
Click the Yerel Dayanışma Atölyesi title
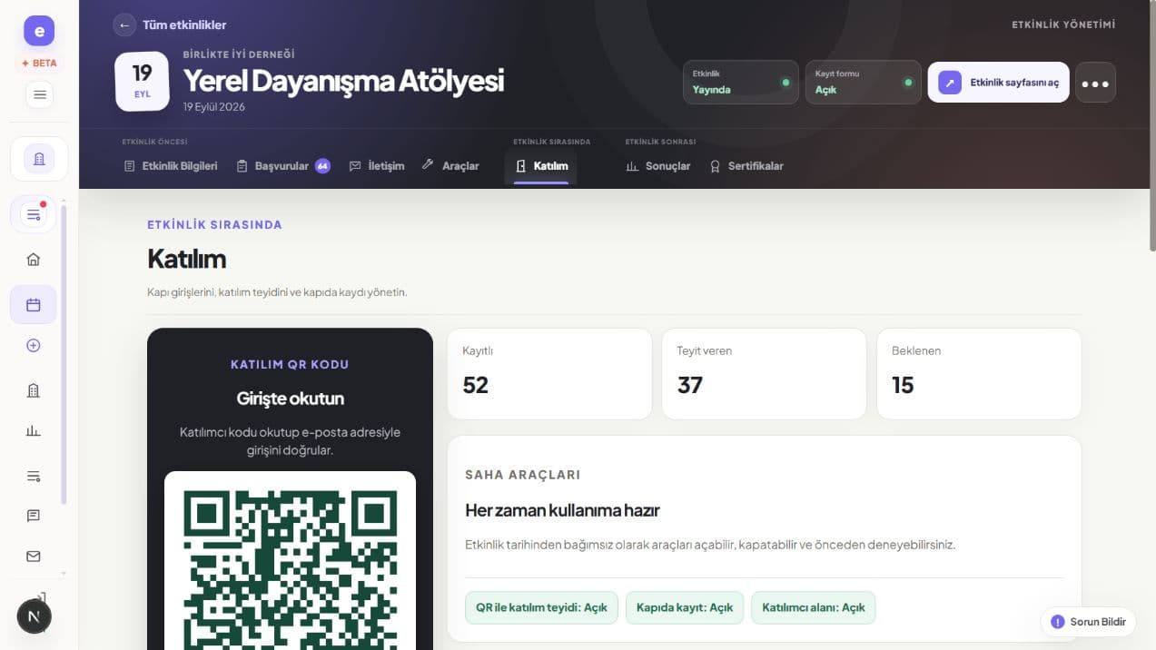coord(343,81)
